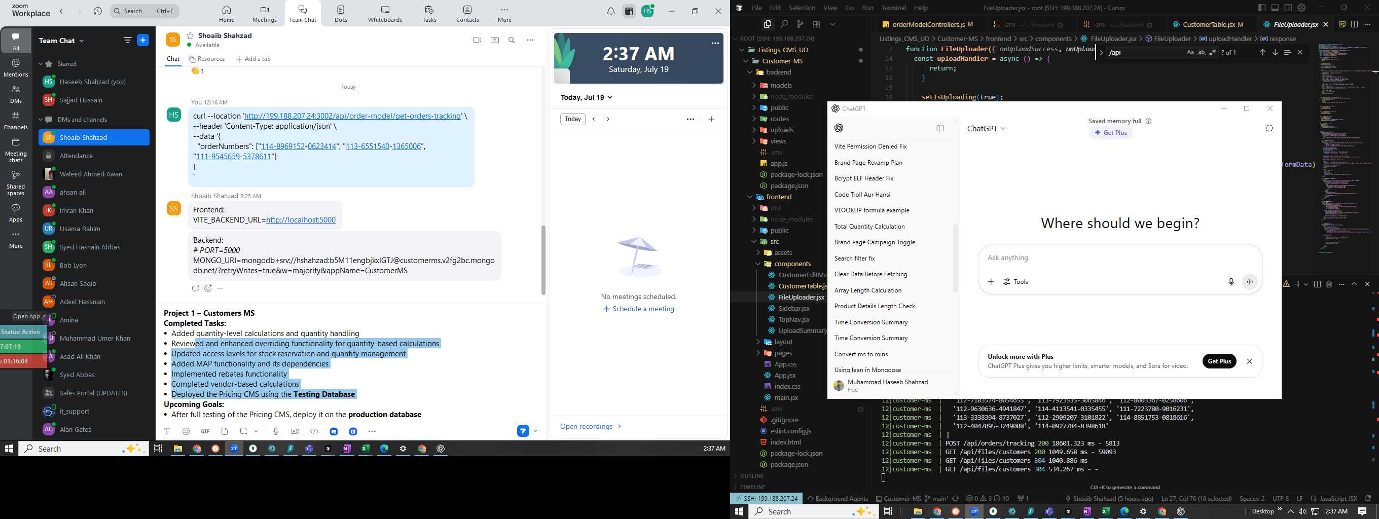Click the filter icon beside Team Chat
The height and width of the screenshot is (519, 1379).
click(x=127, y=40)
